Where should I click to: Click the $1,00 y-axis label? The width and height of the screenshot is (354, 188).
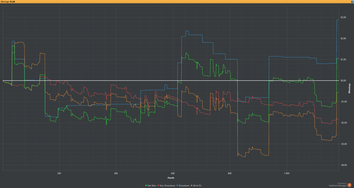[x=343, y=59]
